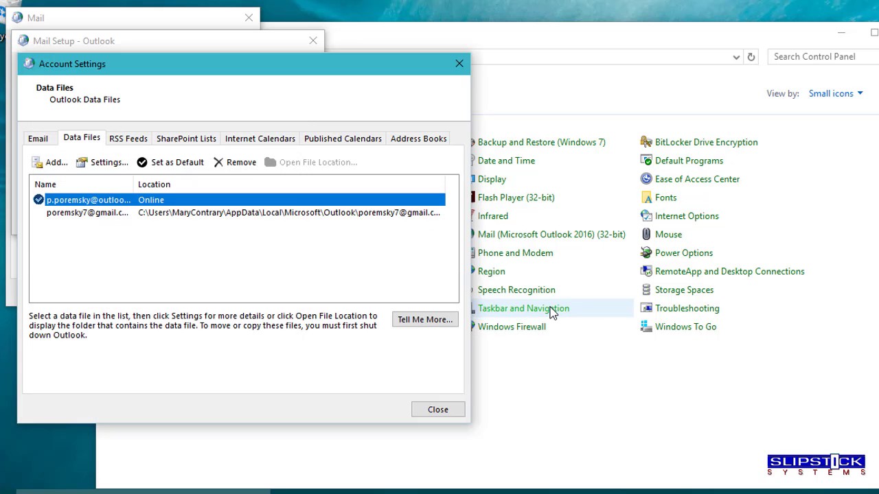Open Region settings

[x=491, y=272]
